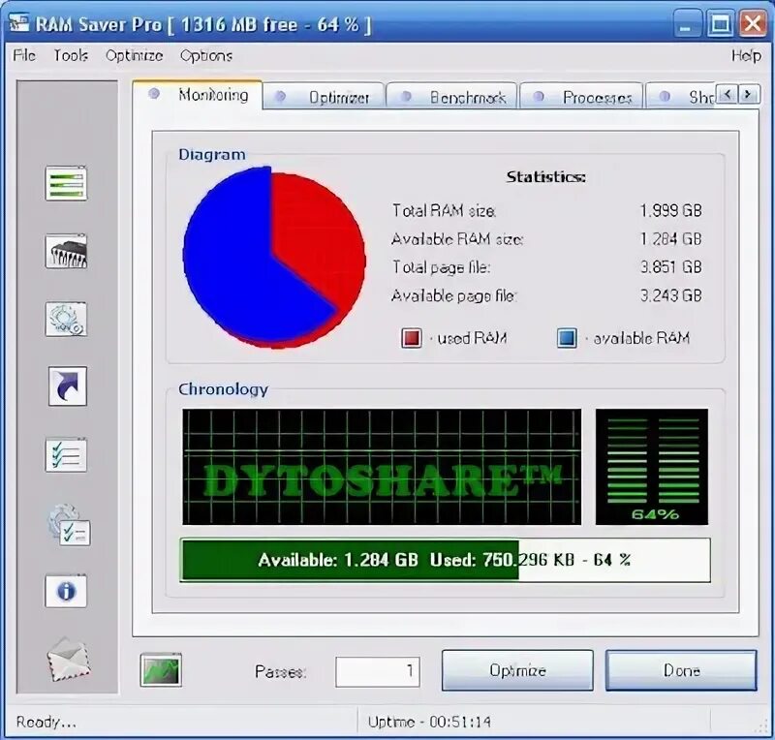This screenshot has width=775, height=740.
Task: Close the RAM Saver Pro window
Action: click(x=753, y=23)
